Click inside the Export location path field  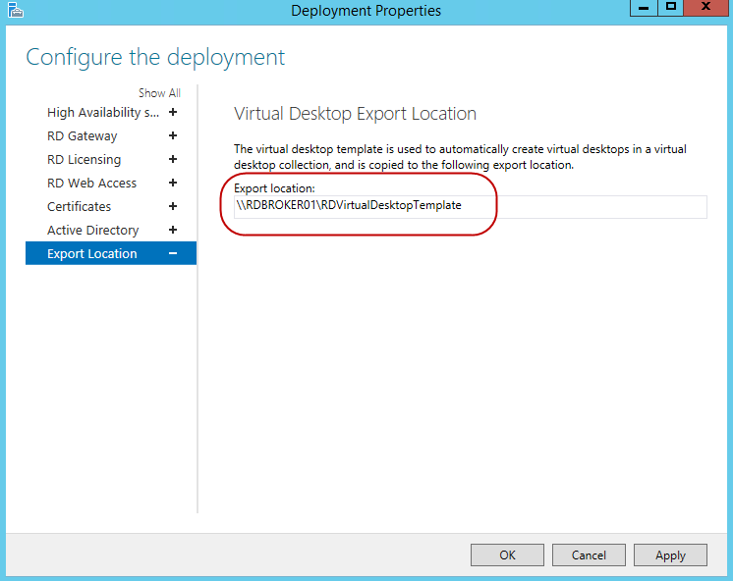[x=470, y=206]
